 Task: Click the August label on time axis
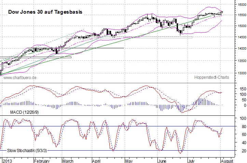coord(227,161)
